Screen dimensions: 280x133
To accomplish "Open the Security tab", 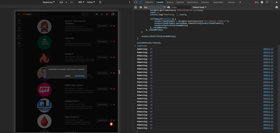I will pos(231,2).
